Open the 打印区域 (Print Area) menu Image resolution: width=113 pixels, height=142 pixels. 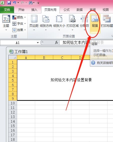73,23
